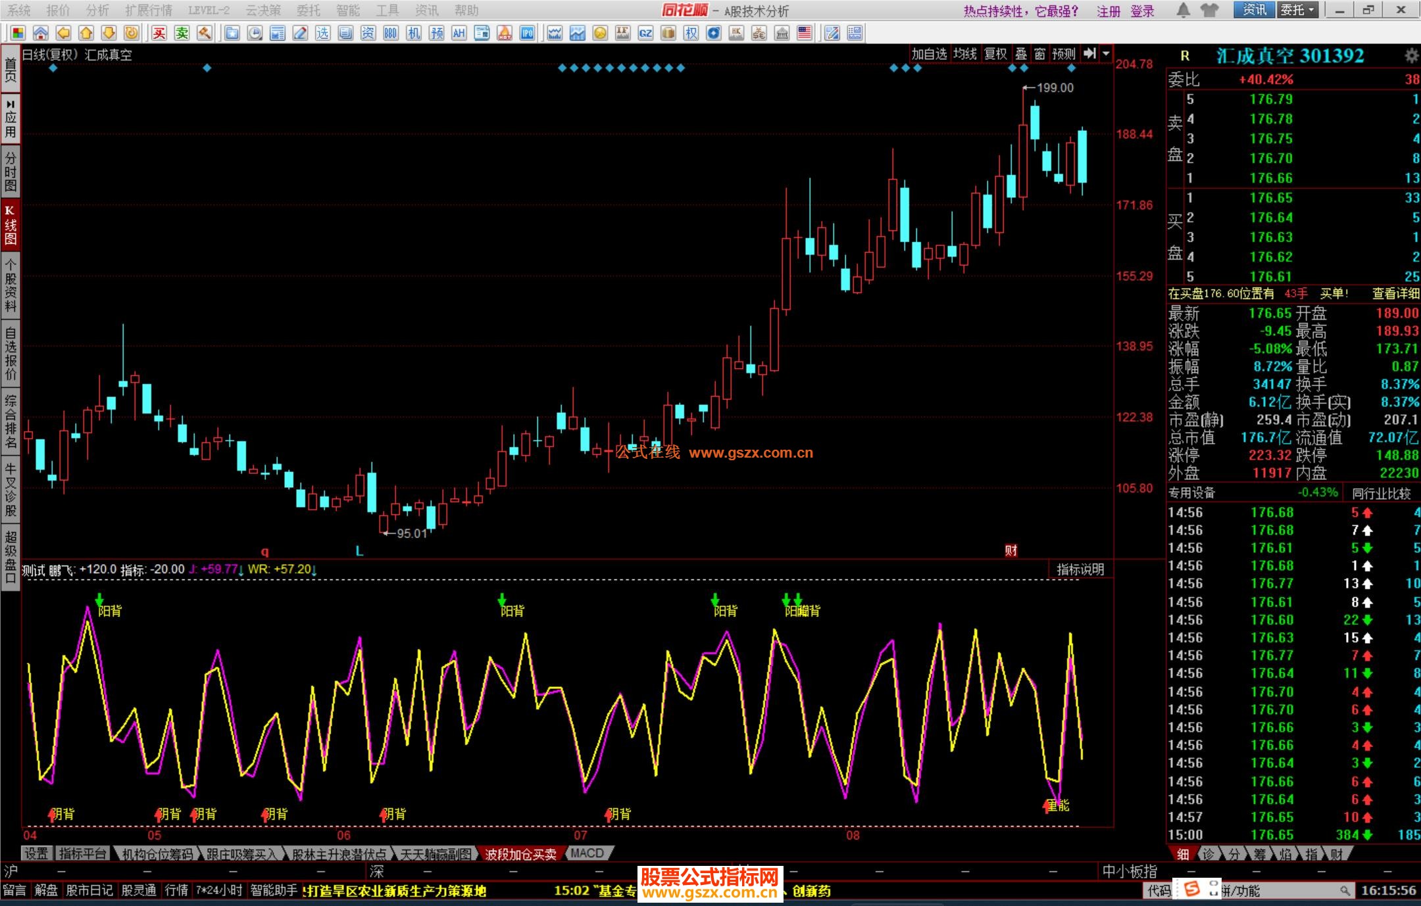Screen dimensions: 1421x906
Task: Click the GZ toolbar icon
Action: pyautogui.click(x=645, y=33)
